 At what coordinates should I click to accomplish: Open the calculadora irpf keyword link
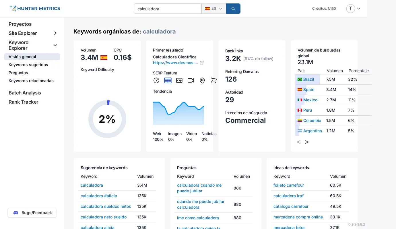click(288, 196)
